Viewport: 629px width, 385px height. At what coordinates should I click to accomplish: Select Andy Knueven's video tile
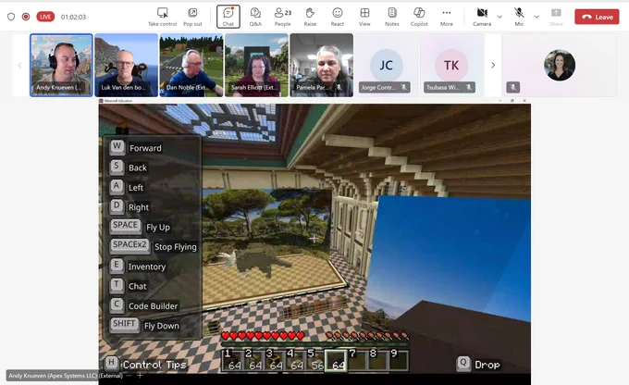pos(61,65)
